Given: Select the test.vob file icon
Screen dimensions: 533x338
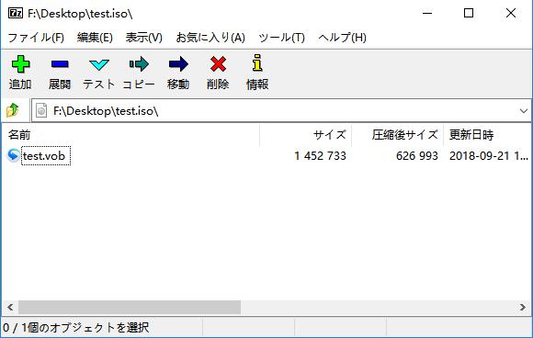Looking at the screenshot, I should click(x=13, y=155).
